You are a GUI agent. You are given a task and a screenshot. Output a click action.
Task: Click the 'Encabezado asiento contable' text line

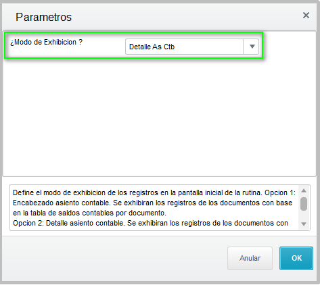(x=152, y=203)
